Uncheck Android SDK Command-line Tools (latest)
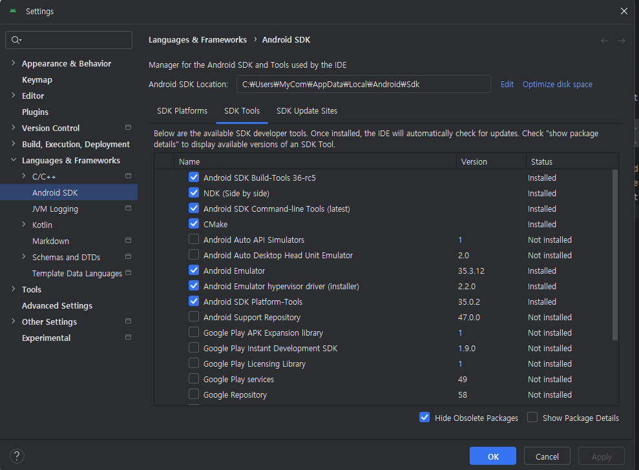 click(194, 208)
